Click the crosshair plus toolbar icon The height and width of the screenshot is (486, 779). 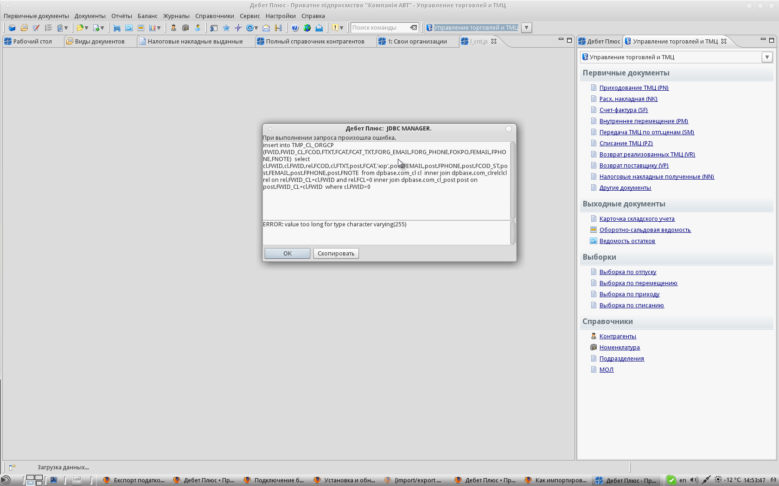pos(238,28)
